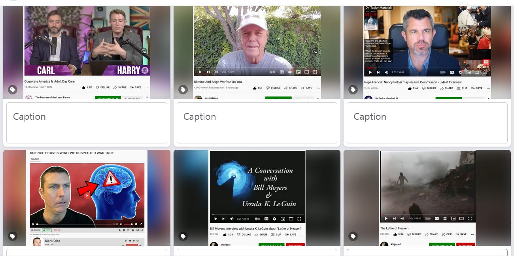Switch to WATCH tab above Mark Dice video
Screen dimensions: 514x260
(x=35, y=159)
